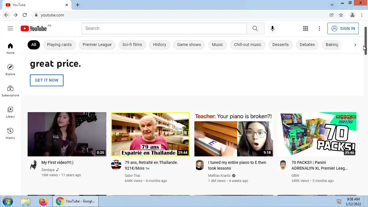368x207 pixels.
Task: Open Chrome's three-dot menu
Action: [362, 15]
